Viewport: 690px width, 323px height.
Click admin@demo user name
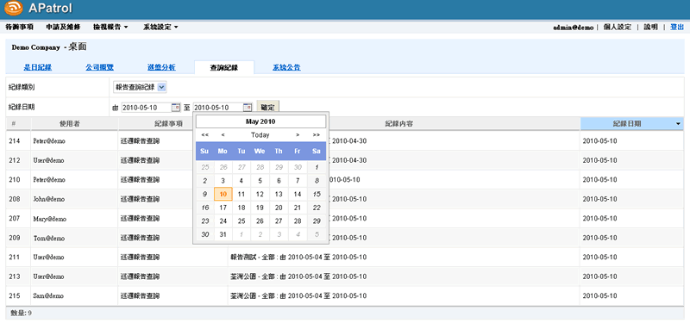coord(573,28)
